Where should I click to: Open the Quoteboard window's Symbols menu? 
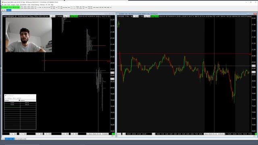pyautogui.click(x=19, y=98)
